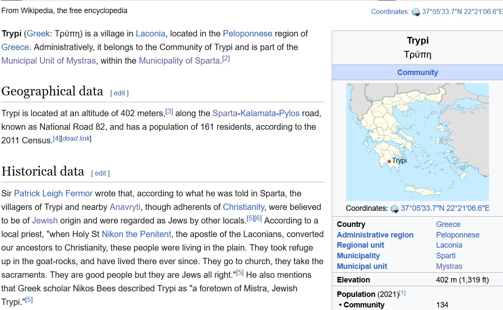Jump to citation 3 after altitude
503x310 pixels.
coord(169,112)
